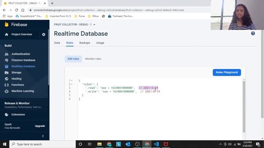Open a new browser tab
The width and height of the screenshot is (264, 148).
coord(52,3)
